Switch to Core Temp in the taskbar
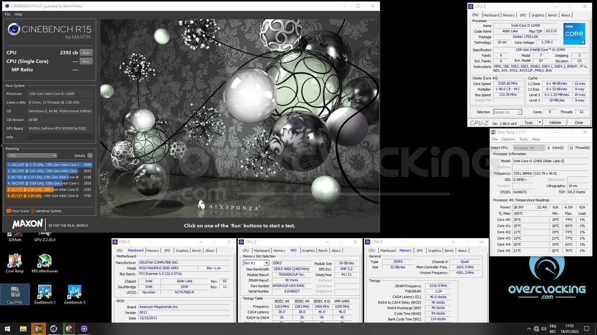 69,329
